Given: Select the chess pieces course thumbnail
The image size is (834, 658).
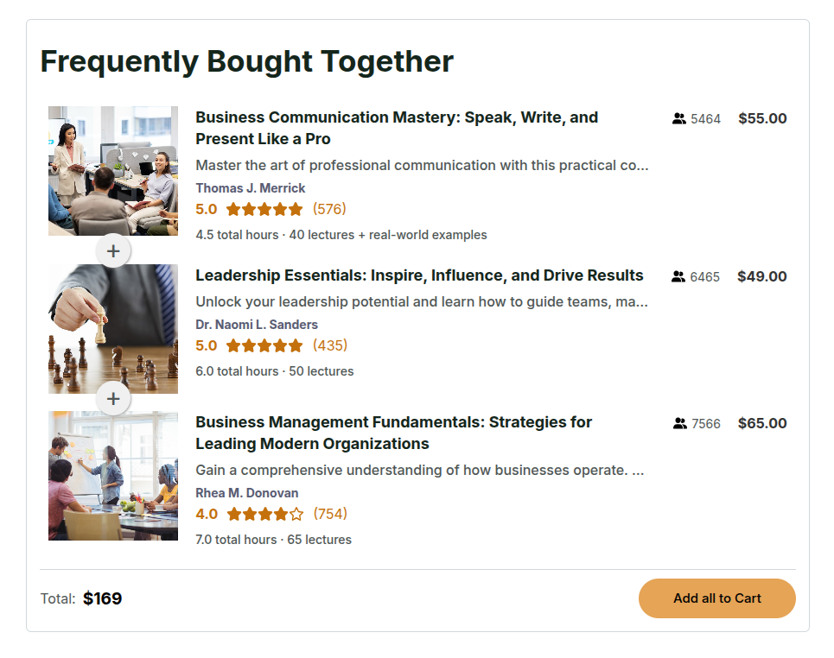Looking at the screenshot, I should click(113, 329).
